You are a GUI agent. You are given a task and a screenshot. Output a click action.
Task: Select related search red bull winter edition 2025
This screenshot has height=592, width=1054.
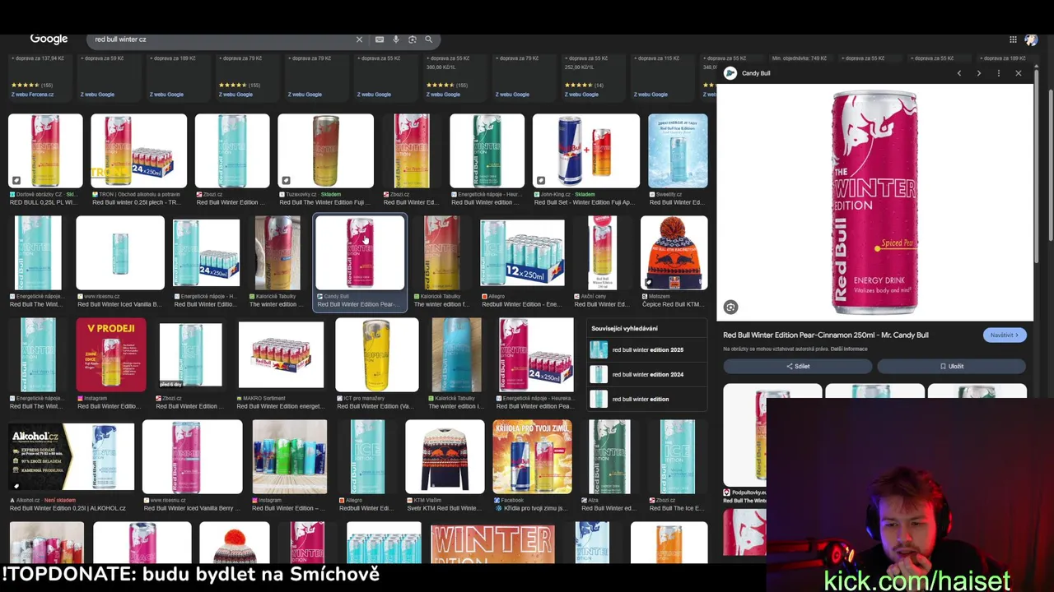[x=647, y=349]
